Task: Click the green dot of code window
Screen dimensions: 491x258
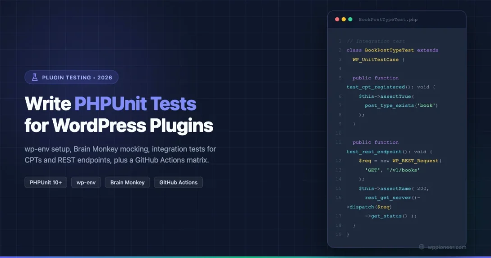Action: click(350, 19)
